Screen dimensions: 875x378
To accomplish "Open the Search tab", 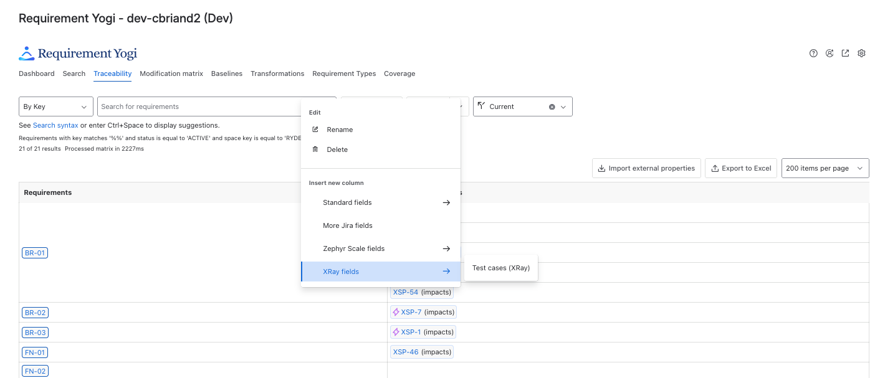I will pos(74,73).
